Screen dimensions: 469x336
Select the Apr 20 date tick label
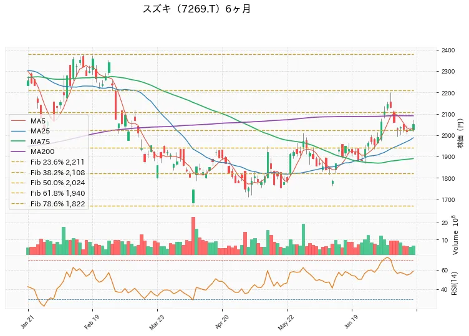tap(221, 322)
